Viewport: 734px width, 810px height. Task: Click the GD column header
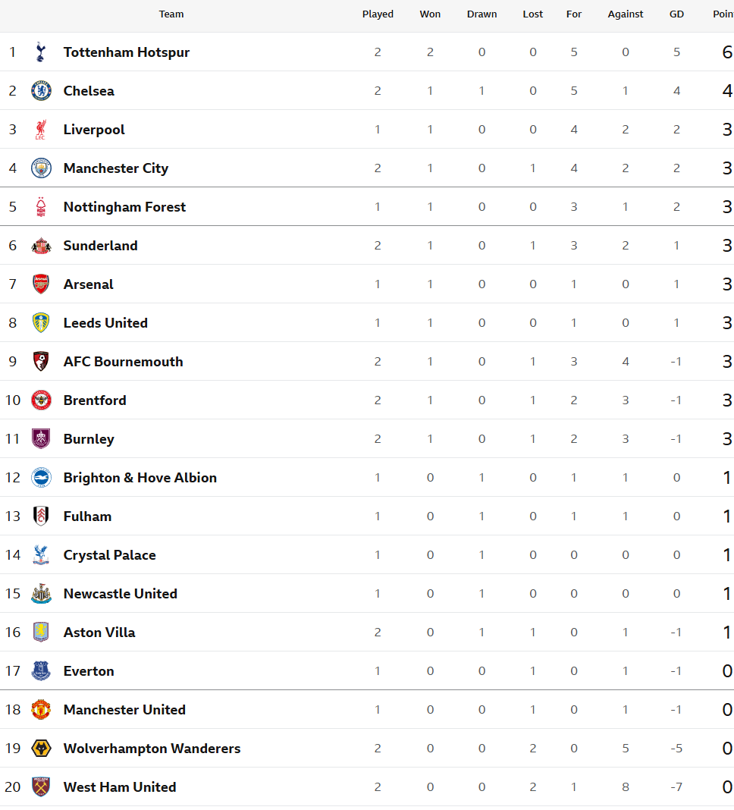[x=676, y=14]
